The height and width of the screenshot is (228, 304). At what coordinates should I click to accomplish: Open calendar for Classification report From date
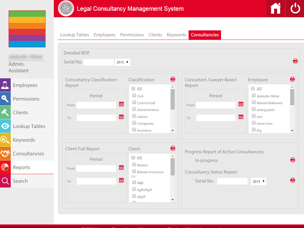[121, 104]
